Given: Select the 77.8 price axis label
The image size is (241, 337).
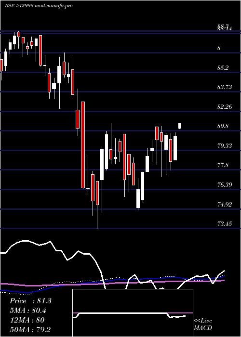Looking at the screenshot, I should coord(223,165).
